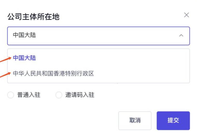
Task: Click the 公司主体所在地 dialog title
Action: [x=33, y=17]
